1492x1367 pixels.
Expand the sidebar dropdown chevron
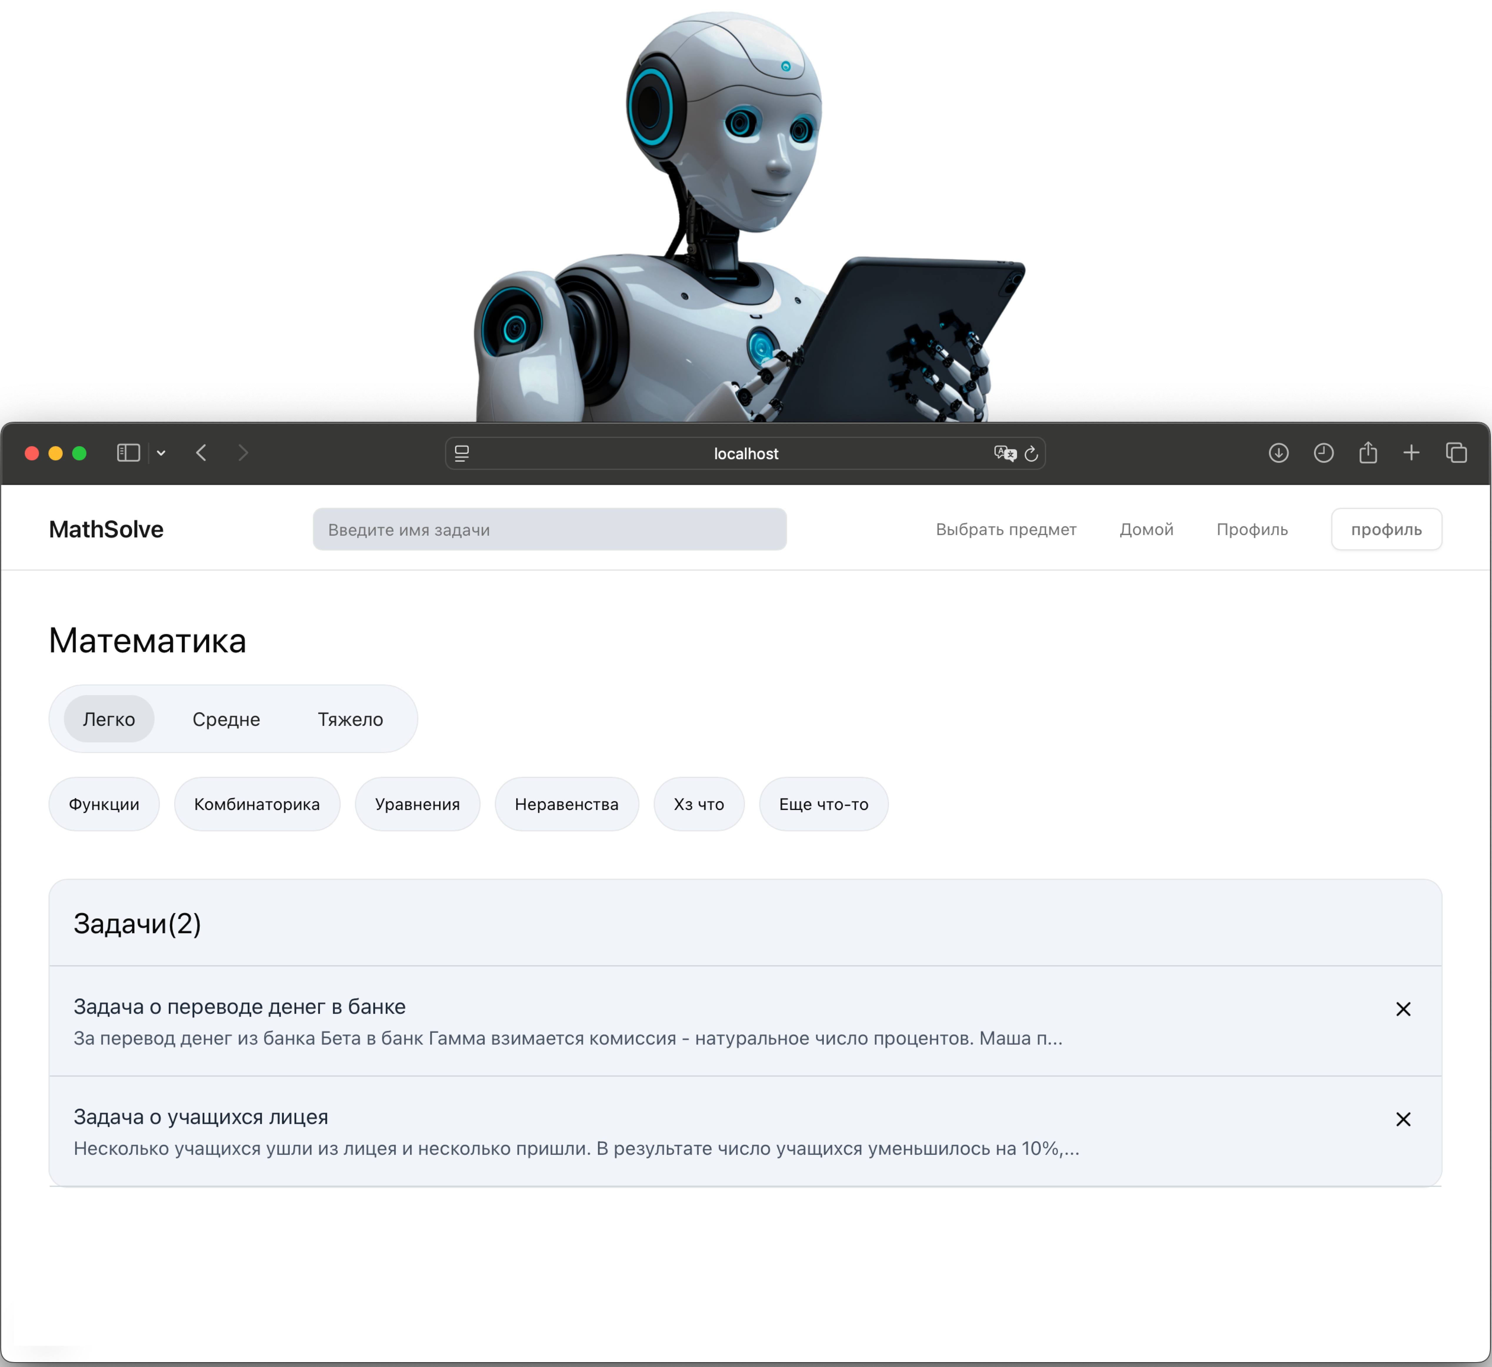pyautogui.click(x=161, y=453)
